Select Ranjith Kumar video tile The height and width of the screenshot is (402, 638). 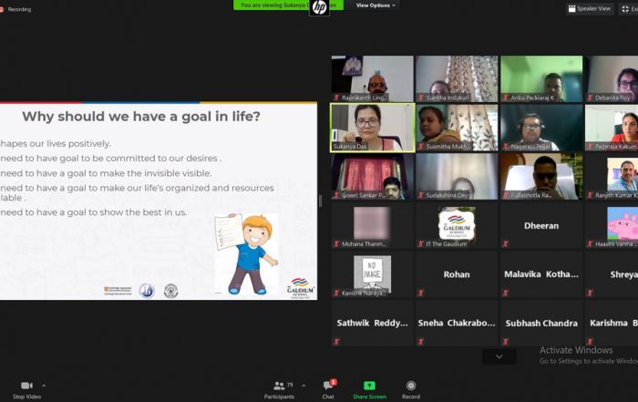[612, 177]
